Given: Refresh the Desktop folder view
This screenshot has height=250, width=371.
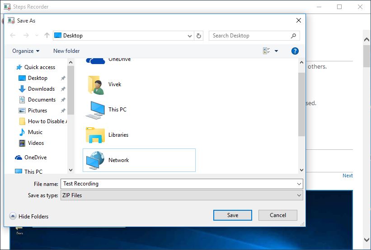Looking at the screenshot, I should [199, 36].
